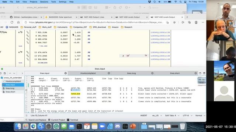
Task: Select lines.short in the project tree
Action: click(10, 92)
